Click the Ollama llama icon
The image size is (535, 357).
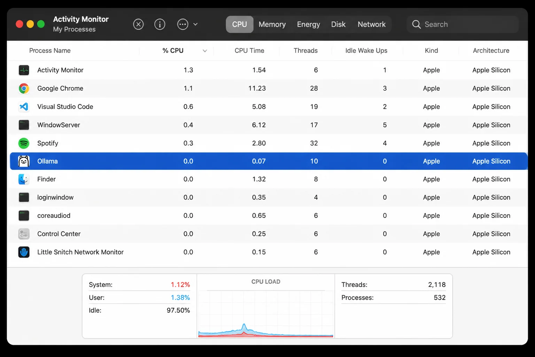(x=24, y=161)
